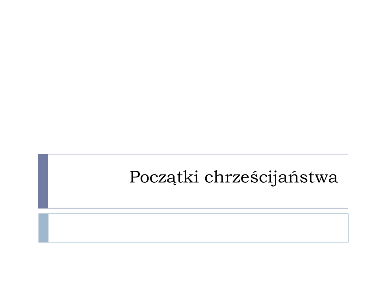
Task: Click the capital letter "P" starting the title
Action: [135, 177]
